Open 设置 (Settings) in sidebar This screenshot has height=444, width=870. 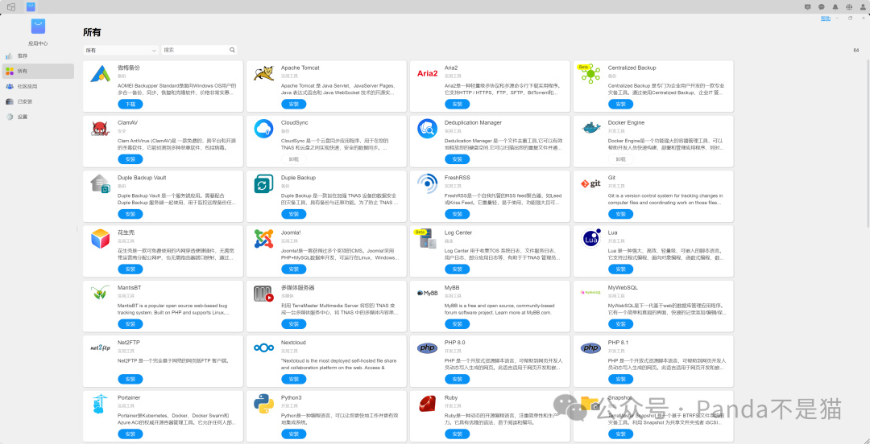(38, 117)
